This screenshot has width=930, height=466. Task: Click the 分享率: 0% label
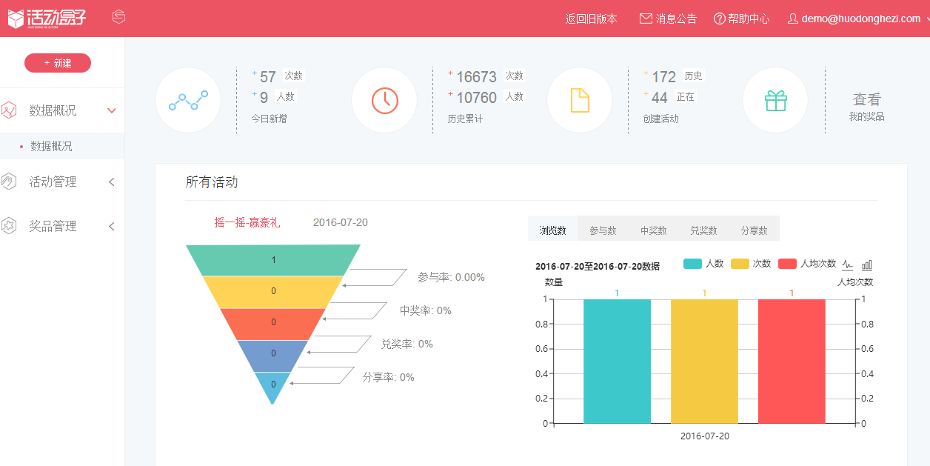coord(389,377)
